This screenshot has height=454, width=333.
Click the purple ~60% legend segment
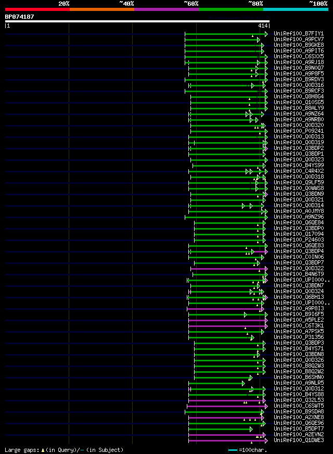166,9
